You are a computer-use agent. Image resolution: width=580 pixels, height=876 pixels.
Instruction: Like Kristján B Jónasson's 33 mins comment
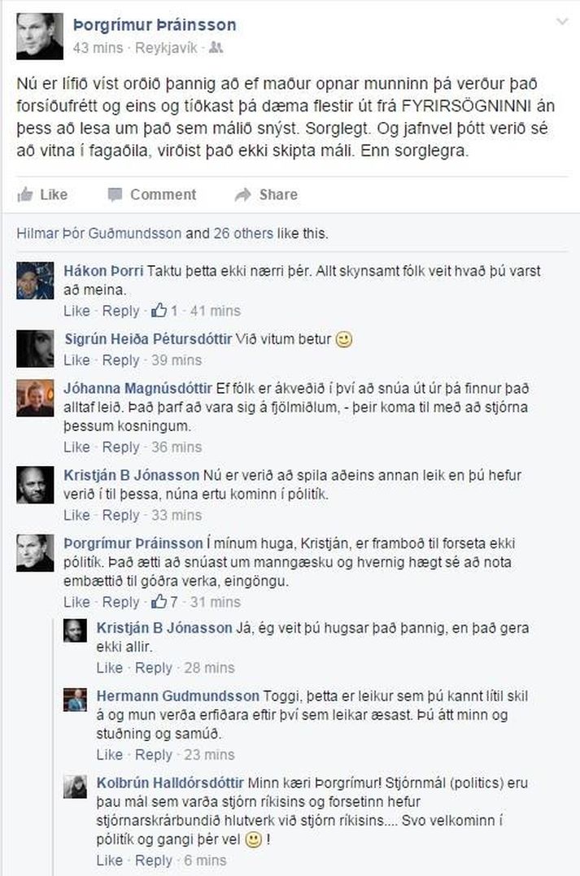pyautogui.click(x=76, y=515)
